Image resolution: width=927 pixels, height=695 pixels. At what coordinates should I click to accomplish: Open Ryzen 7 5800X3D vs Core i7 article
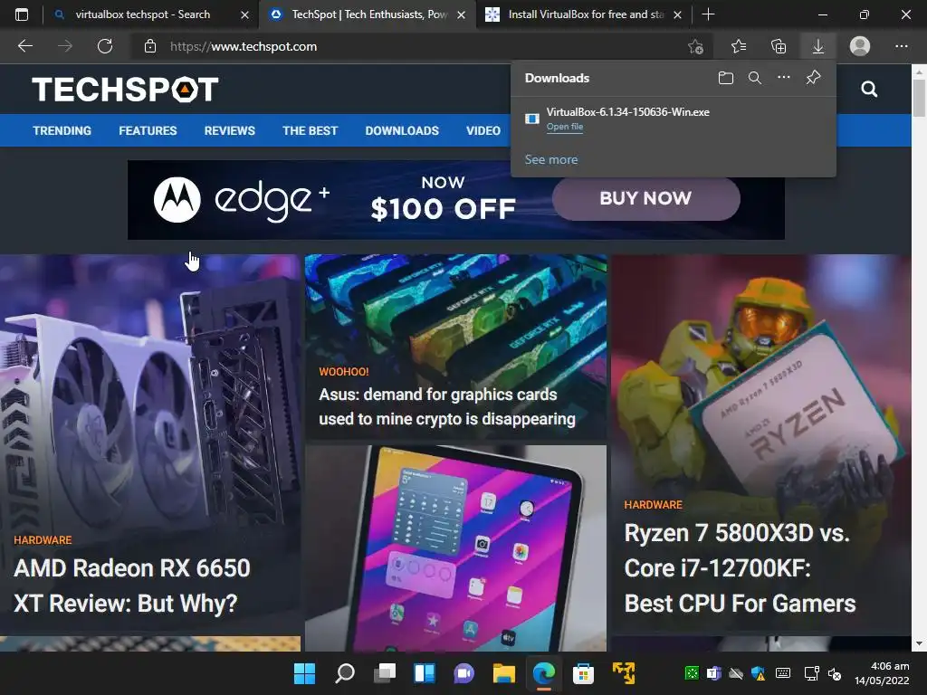tap(740, 568)
